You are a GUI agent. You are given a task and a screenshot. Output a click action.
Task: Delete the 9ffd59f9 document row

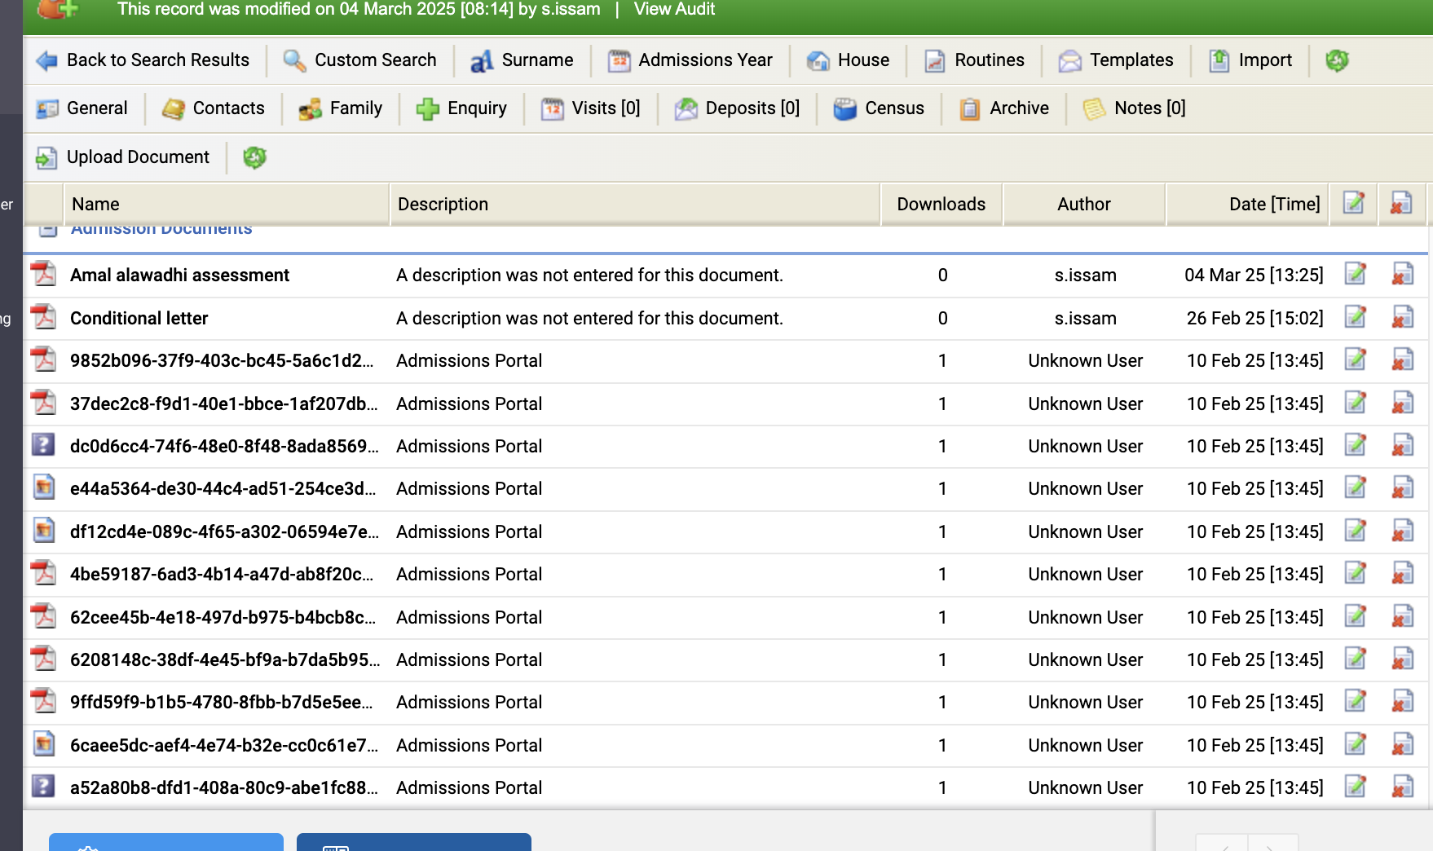pos(1402,702)
